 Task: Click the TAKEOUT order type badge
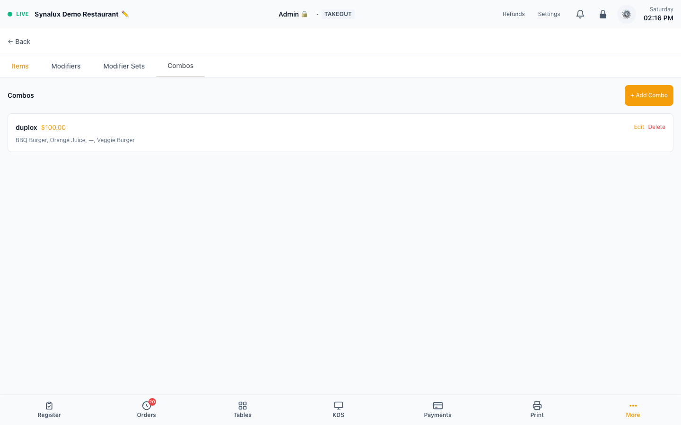[338, 14]
